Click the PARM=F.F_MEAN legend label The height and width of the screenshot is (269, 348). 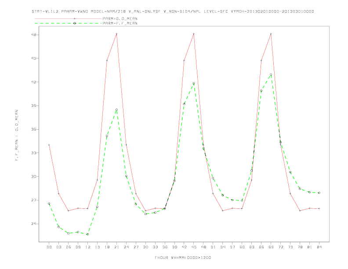[120, 23]
